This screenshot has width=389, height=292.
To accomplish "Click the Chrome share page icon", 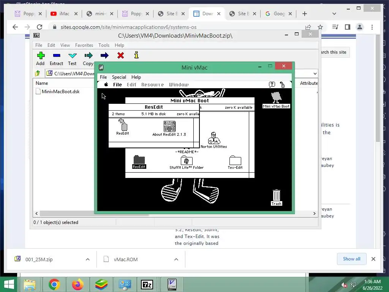I will click(x=308, y=27).
